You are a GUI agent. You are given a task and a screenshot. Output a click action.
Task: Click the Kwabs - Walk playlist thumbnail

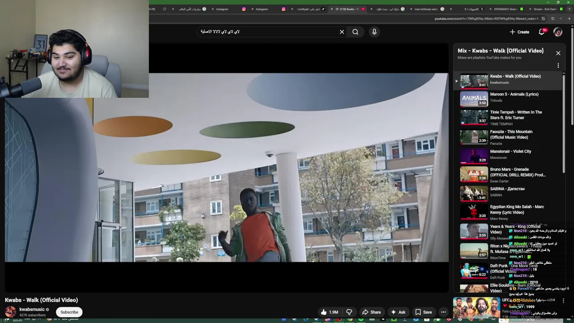tap(474, 81)
